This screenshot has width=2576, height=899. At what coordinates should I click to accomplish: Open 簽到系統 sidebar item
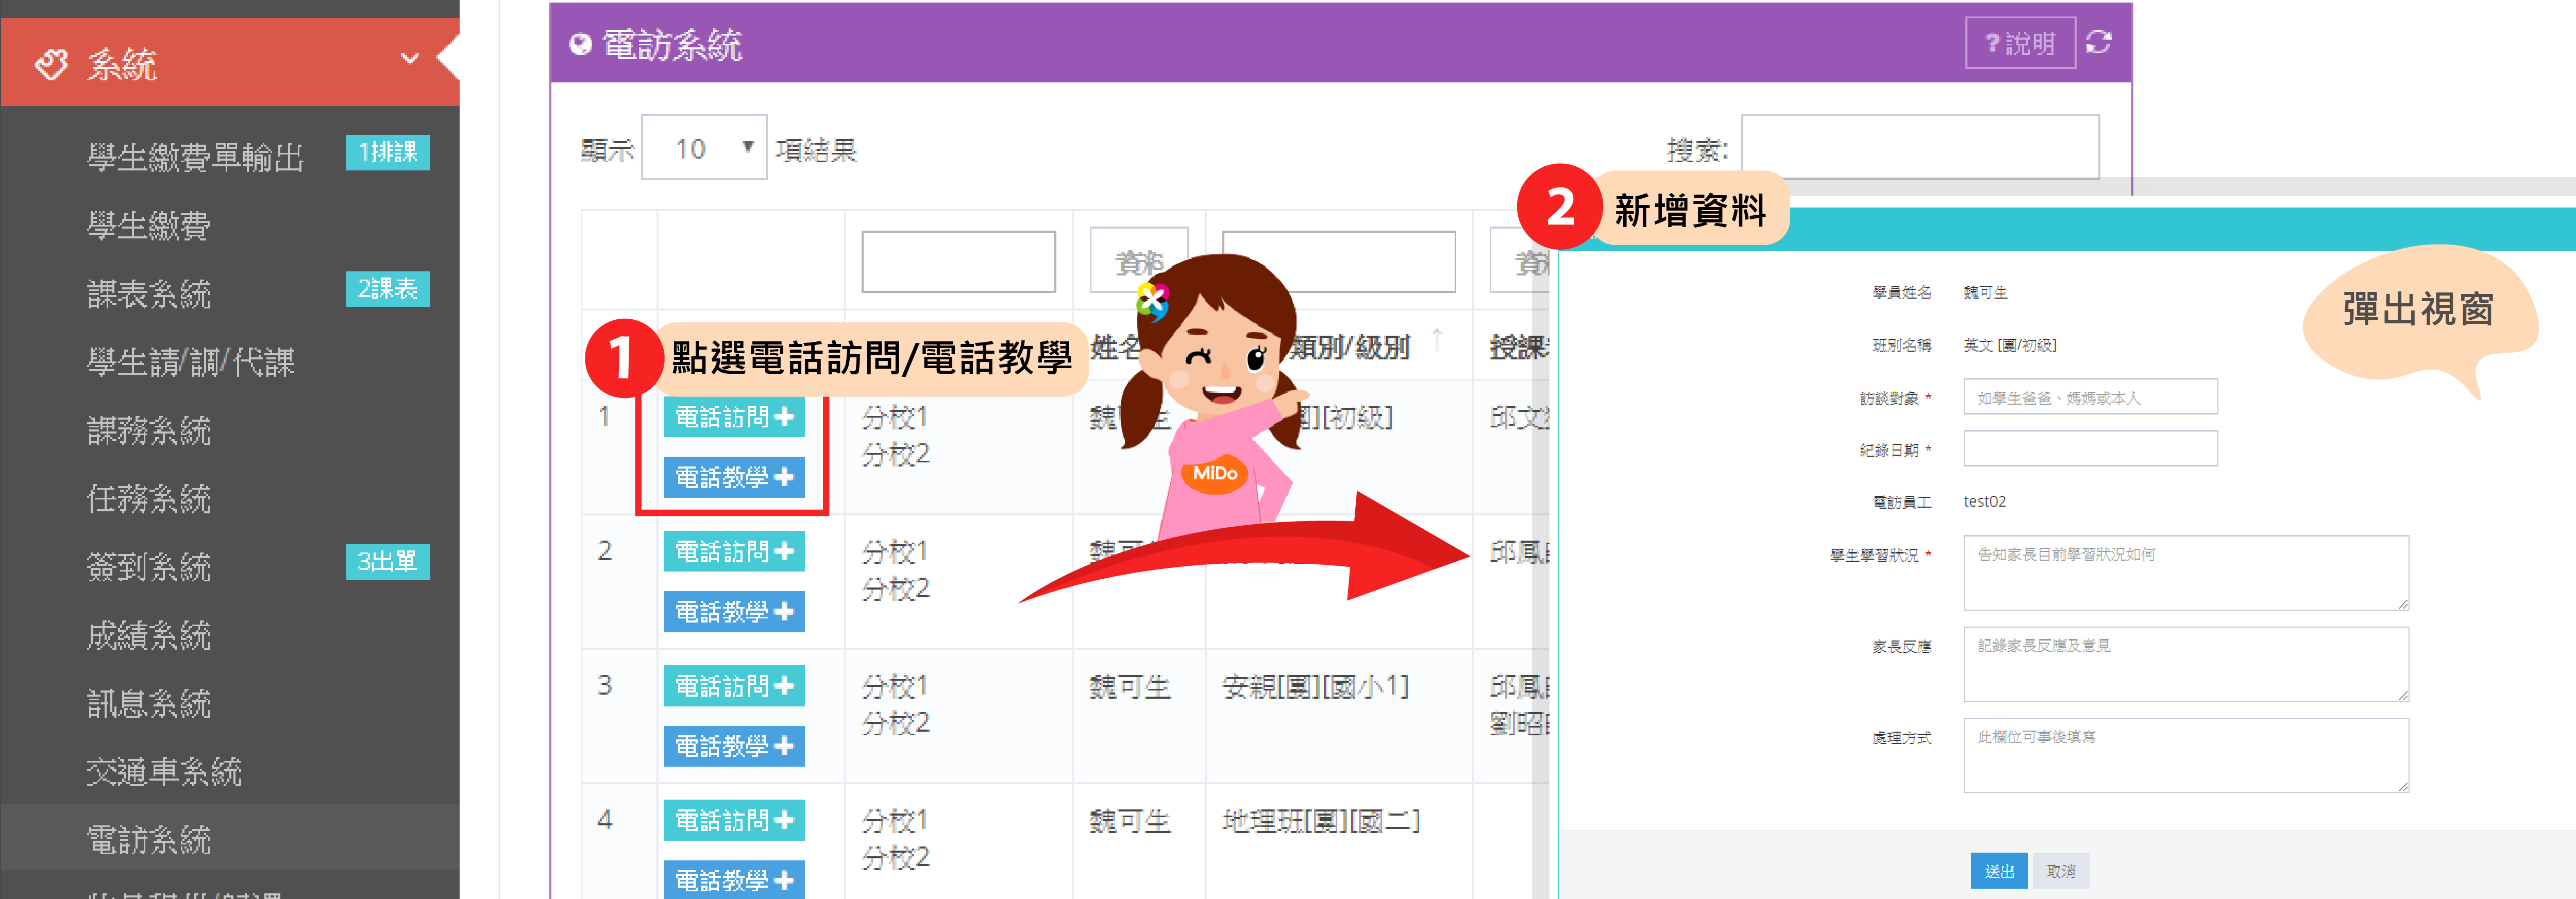tap(148, 566)
